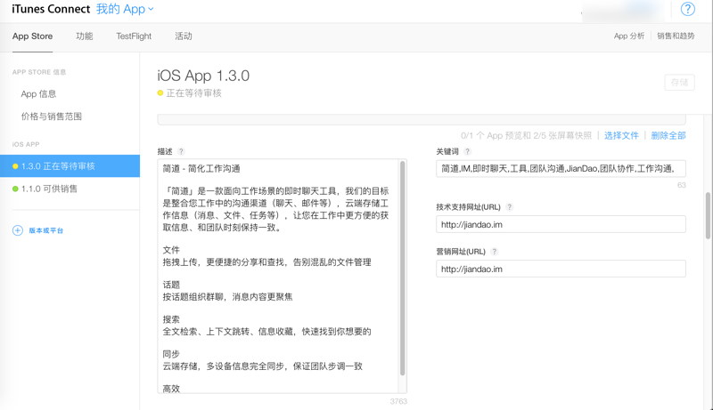
Task: Open the TestFlight tab
Action: pyautogui.click(x=134, y=36)
